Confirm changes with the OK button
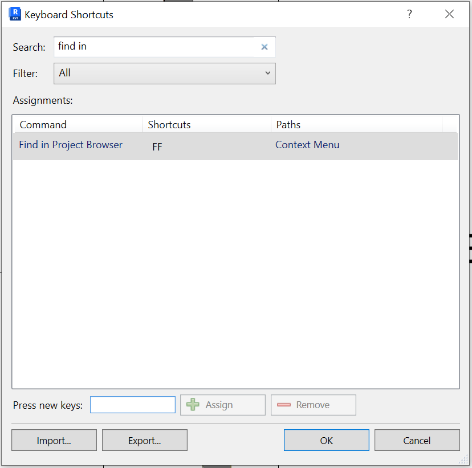The height and width of the screenshot is (468, 472). click(x=326, y=440)
